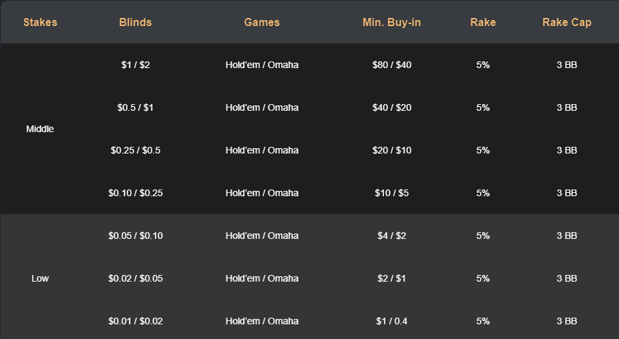
Task: Click the Stakes column header
Action: (x=40, y=22)
